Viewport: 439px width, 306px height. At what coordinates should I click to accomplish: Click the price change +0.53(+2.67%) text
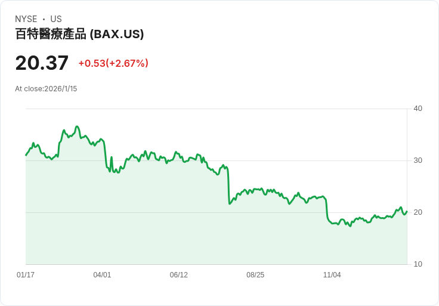pyautogui.click(x=113, y=63)
